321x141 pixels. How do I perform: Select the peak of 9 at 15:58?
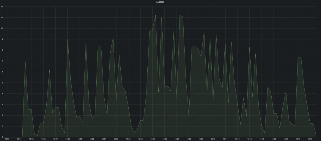click(x=67, y=40)
